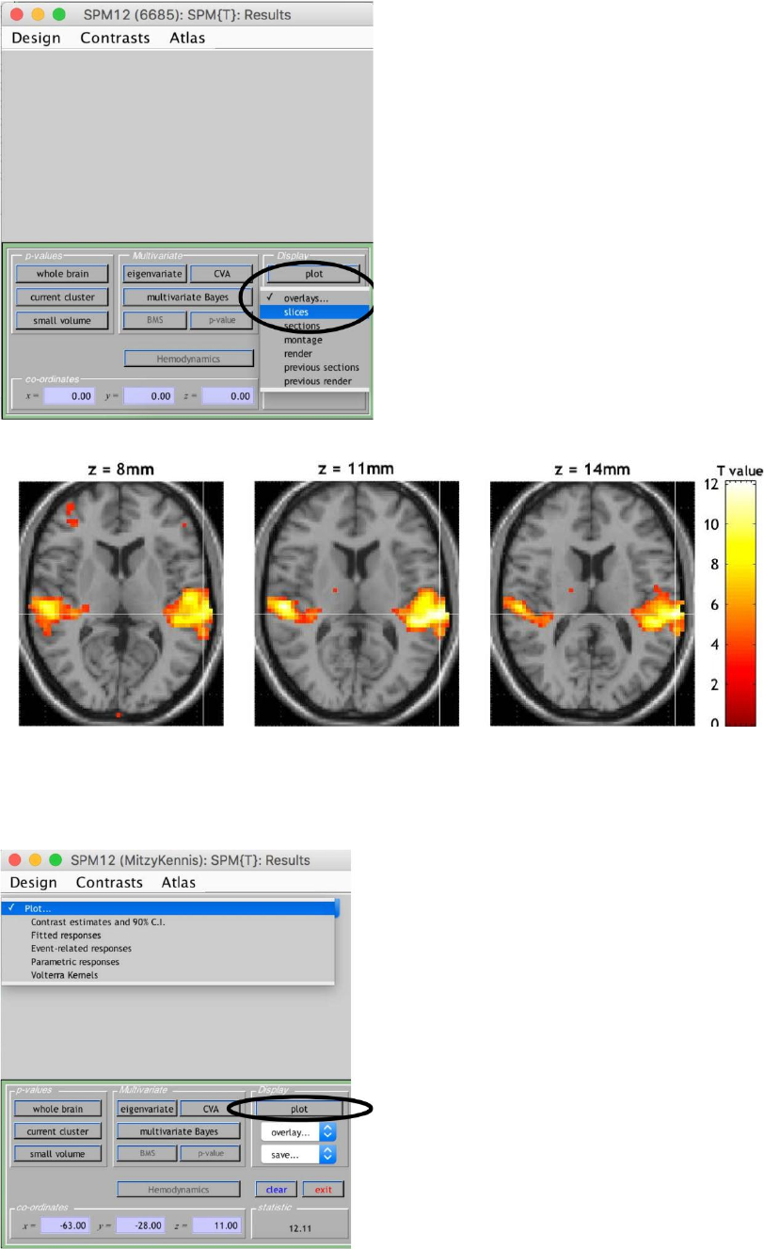This screenshot has width=764, height=1249.
Task: Click the z = 11mm brain slice image
Action: tap(357, 603)
